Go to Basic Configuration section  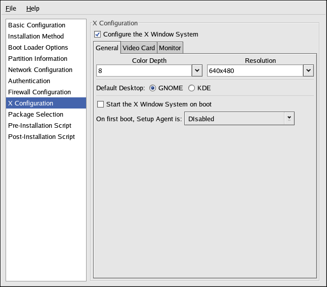36,25
